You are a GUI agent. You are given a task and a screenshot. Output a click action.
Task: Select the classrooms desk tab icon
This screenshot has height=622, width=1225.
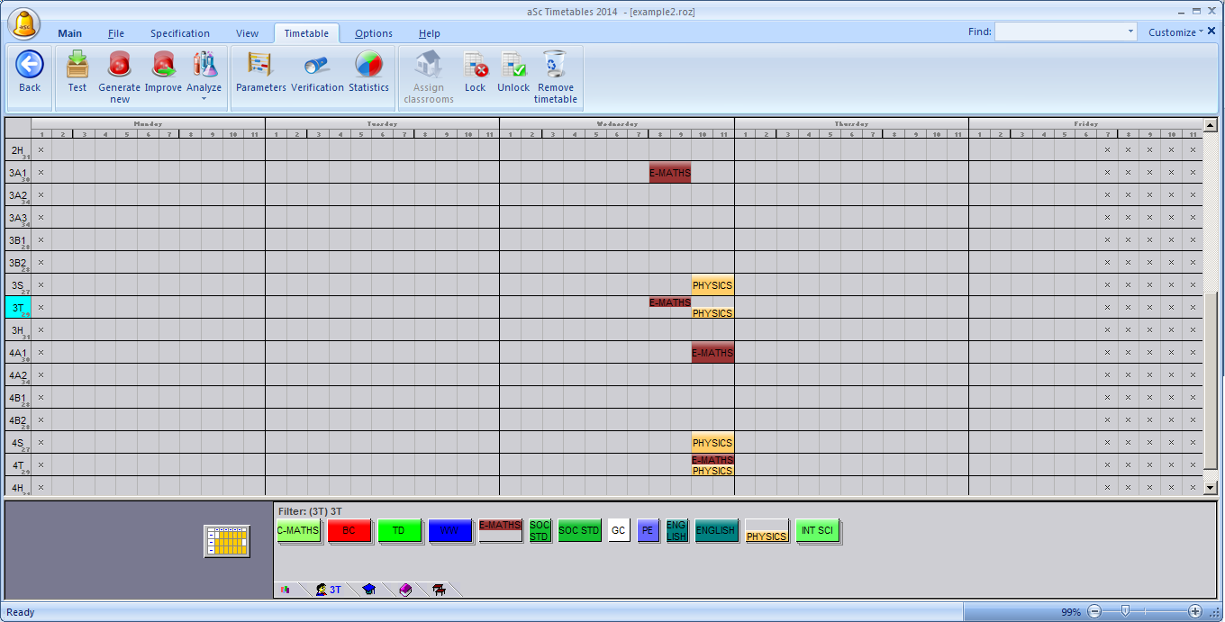pyautogui.click(x=439, y=590)
